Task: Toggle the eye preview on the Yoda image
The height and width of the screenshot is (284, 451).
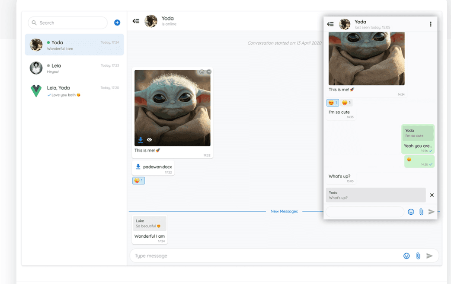Action: pos(149,139)
